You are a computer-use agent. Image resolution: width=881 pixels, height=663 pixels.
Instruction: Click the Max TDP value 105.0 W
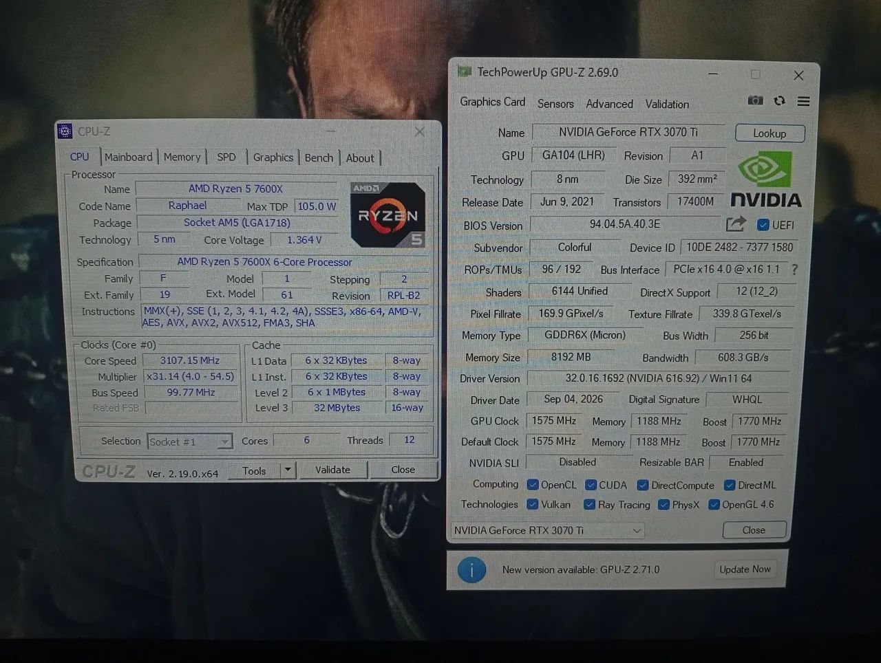317,206
